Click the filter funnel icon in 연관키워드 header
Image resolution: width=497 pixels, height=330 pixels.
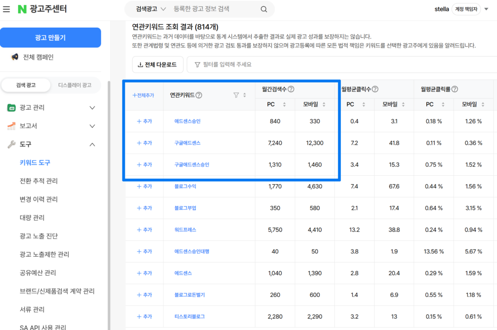click(236, 95)
